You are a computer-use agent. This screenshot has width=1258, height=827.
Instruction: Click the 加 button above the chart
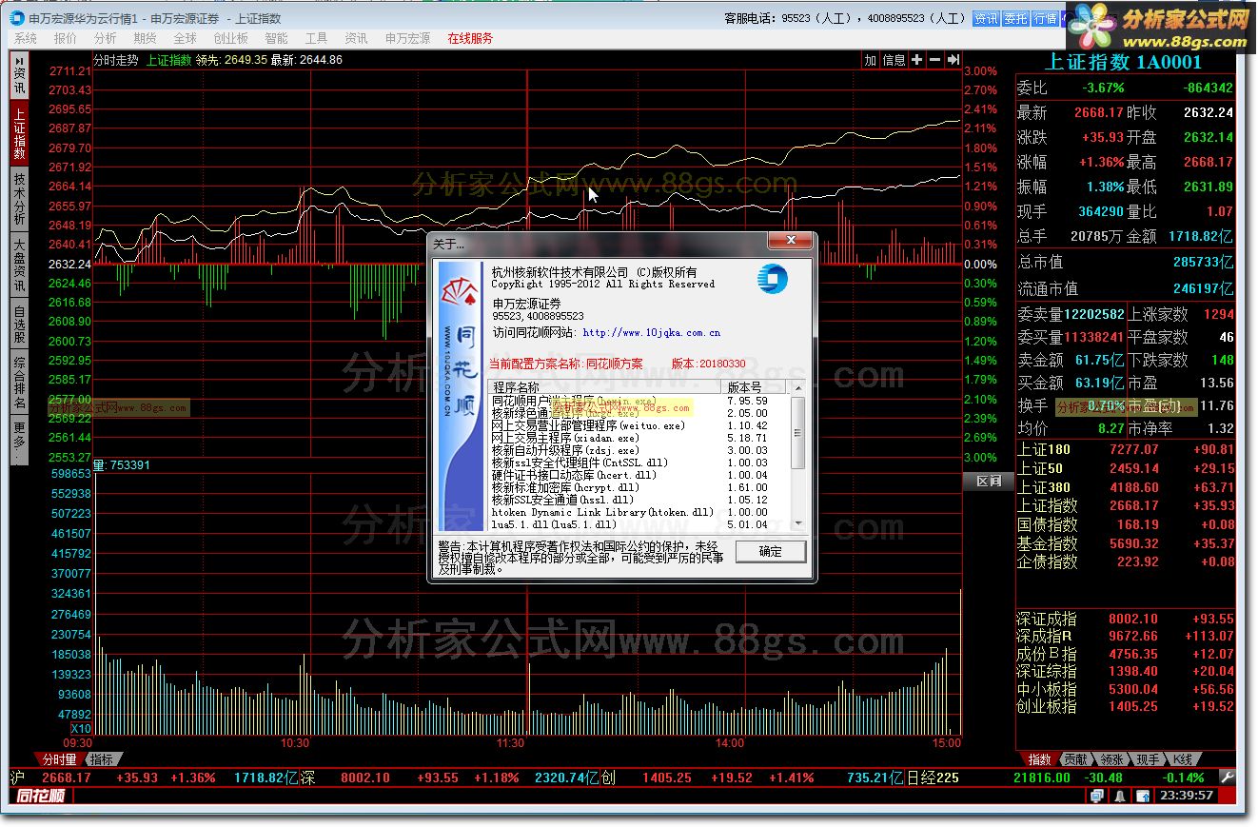pos(870,60)
